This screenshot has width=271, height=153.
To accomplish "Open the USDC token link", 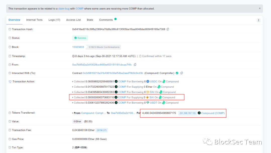I will (154, 81).
